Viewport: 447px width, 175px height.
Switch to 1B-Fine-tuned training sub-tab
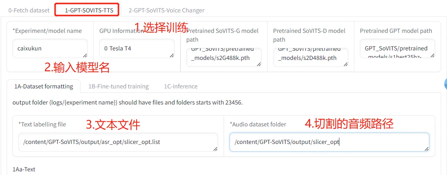(x=119, y=86)
